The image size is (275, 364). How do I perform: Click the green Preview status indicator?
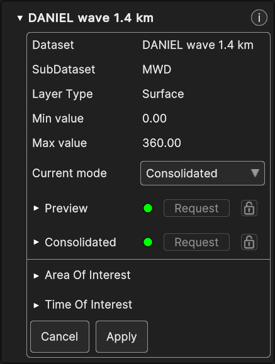pyautogui.click(x=148, y=208)
